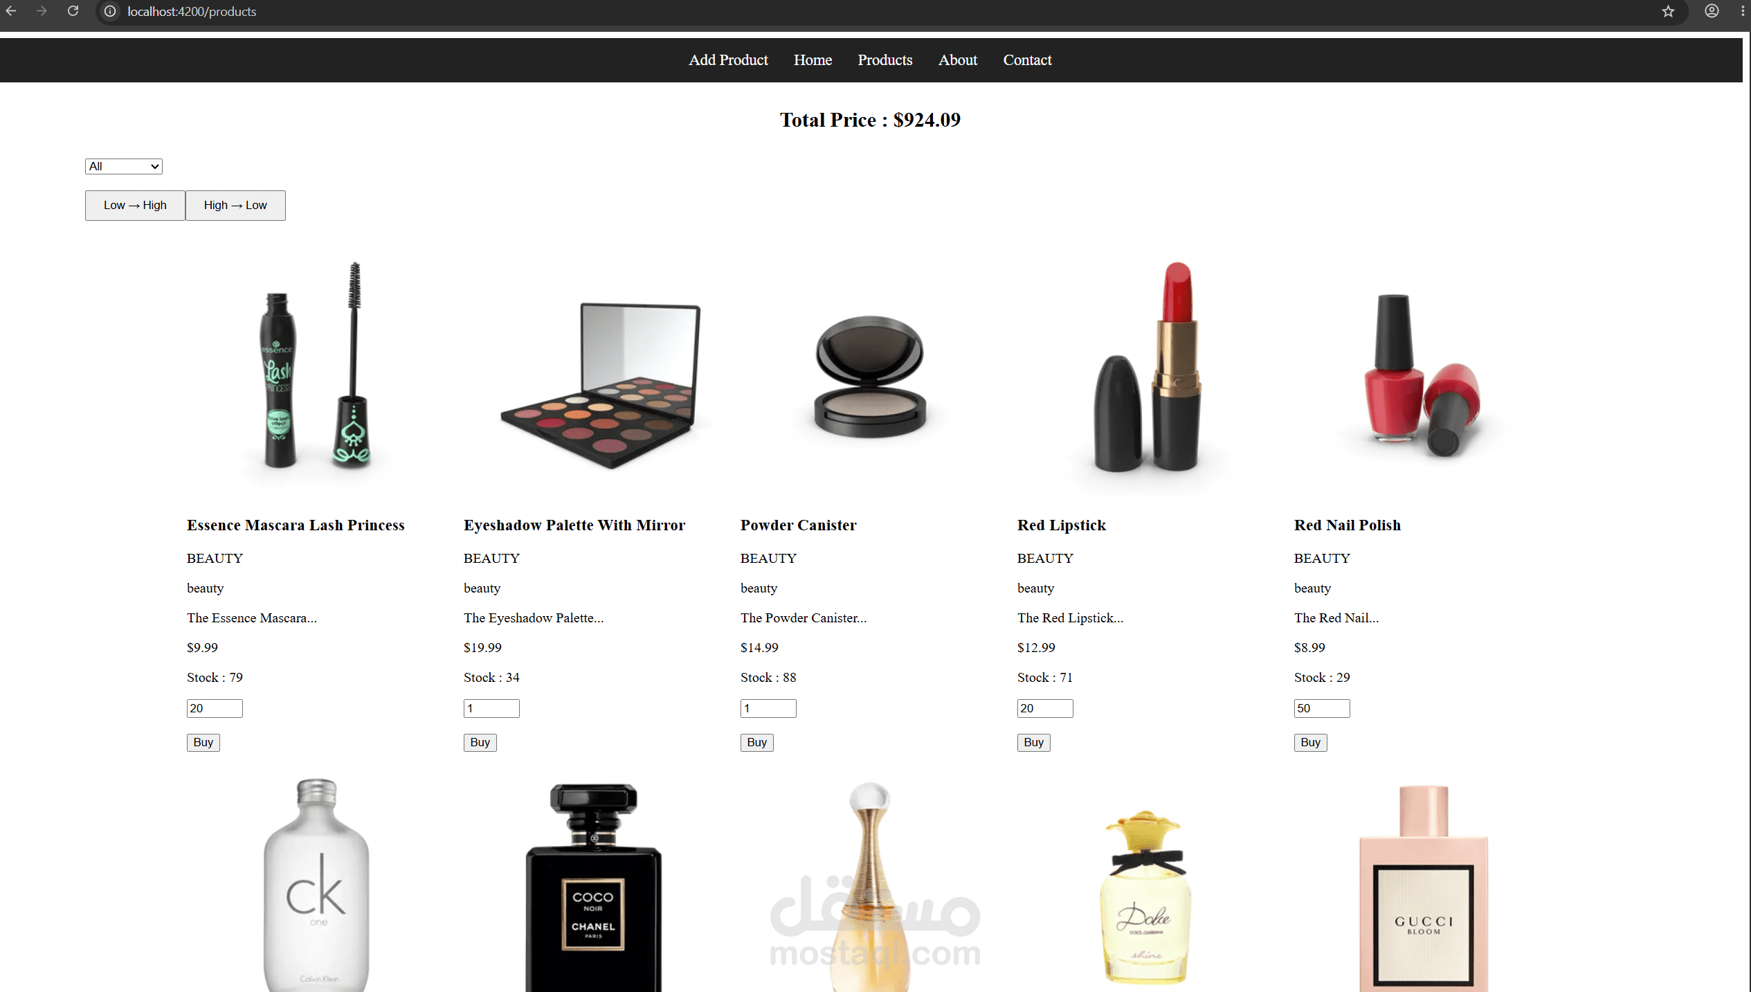Click the quantity field for Eyeshadow Palette

(491, 708)
